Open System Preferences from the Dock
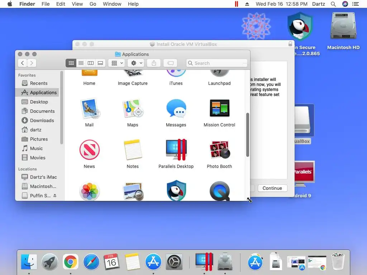The width and height of the screenshot is (367, 275). pos(174,262)
